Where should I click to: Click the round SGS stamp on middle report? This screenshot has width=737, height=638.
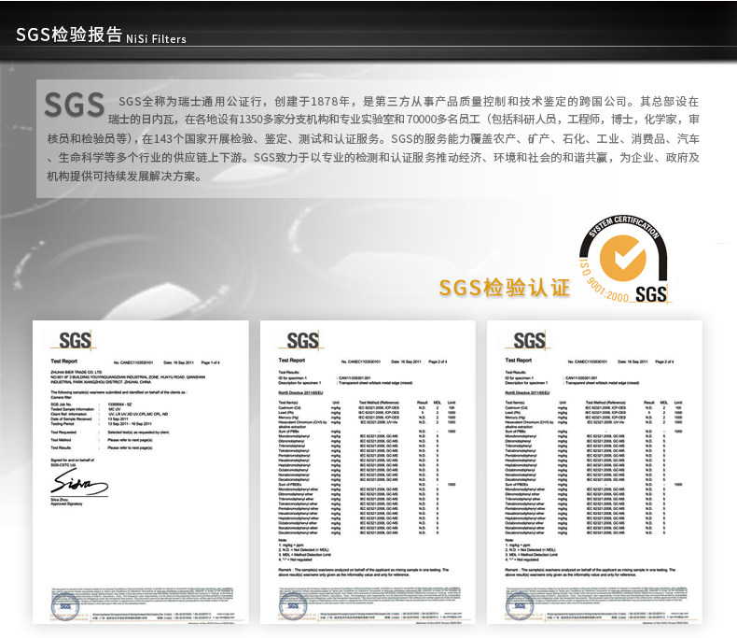[293, 606]
